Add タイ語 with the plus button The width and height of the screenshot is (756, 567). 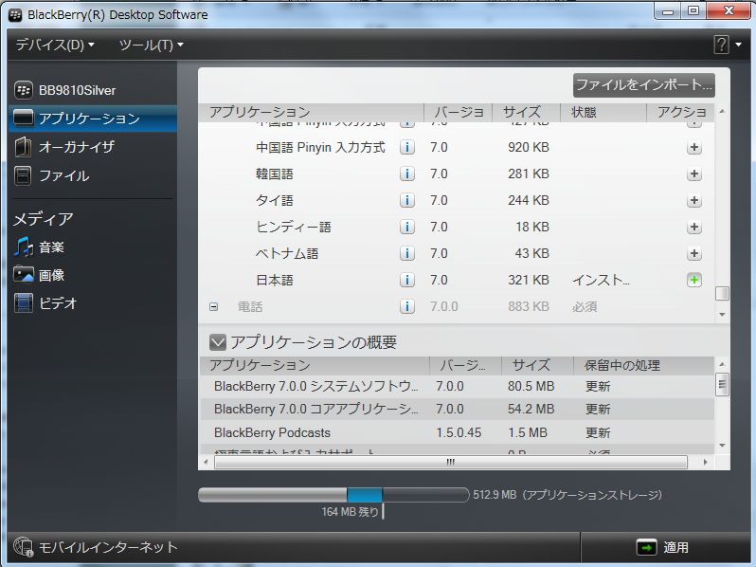click(693, 200)
